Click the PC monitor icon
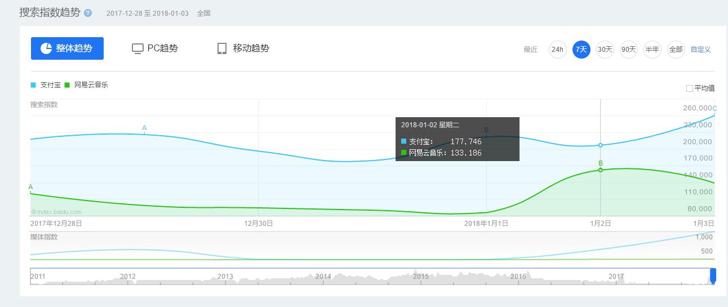 click(x=137, y=48)
